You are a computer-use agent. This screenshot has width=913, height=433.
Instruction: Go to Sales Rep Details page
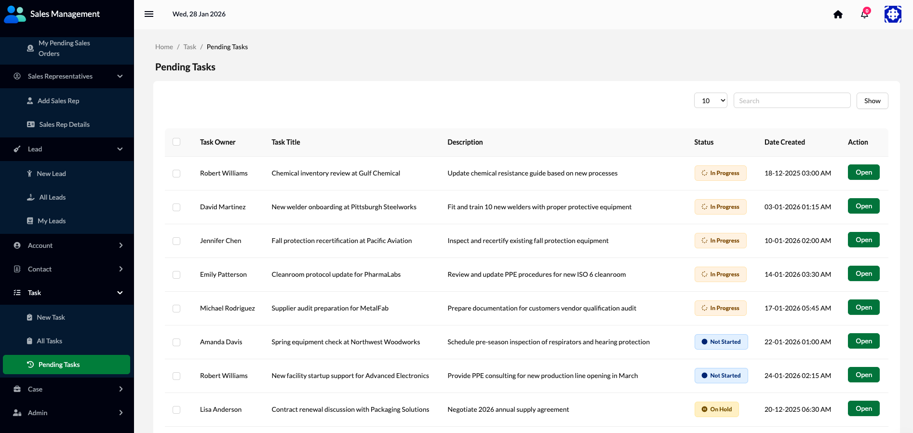64,124
